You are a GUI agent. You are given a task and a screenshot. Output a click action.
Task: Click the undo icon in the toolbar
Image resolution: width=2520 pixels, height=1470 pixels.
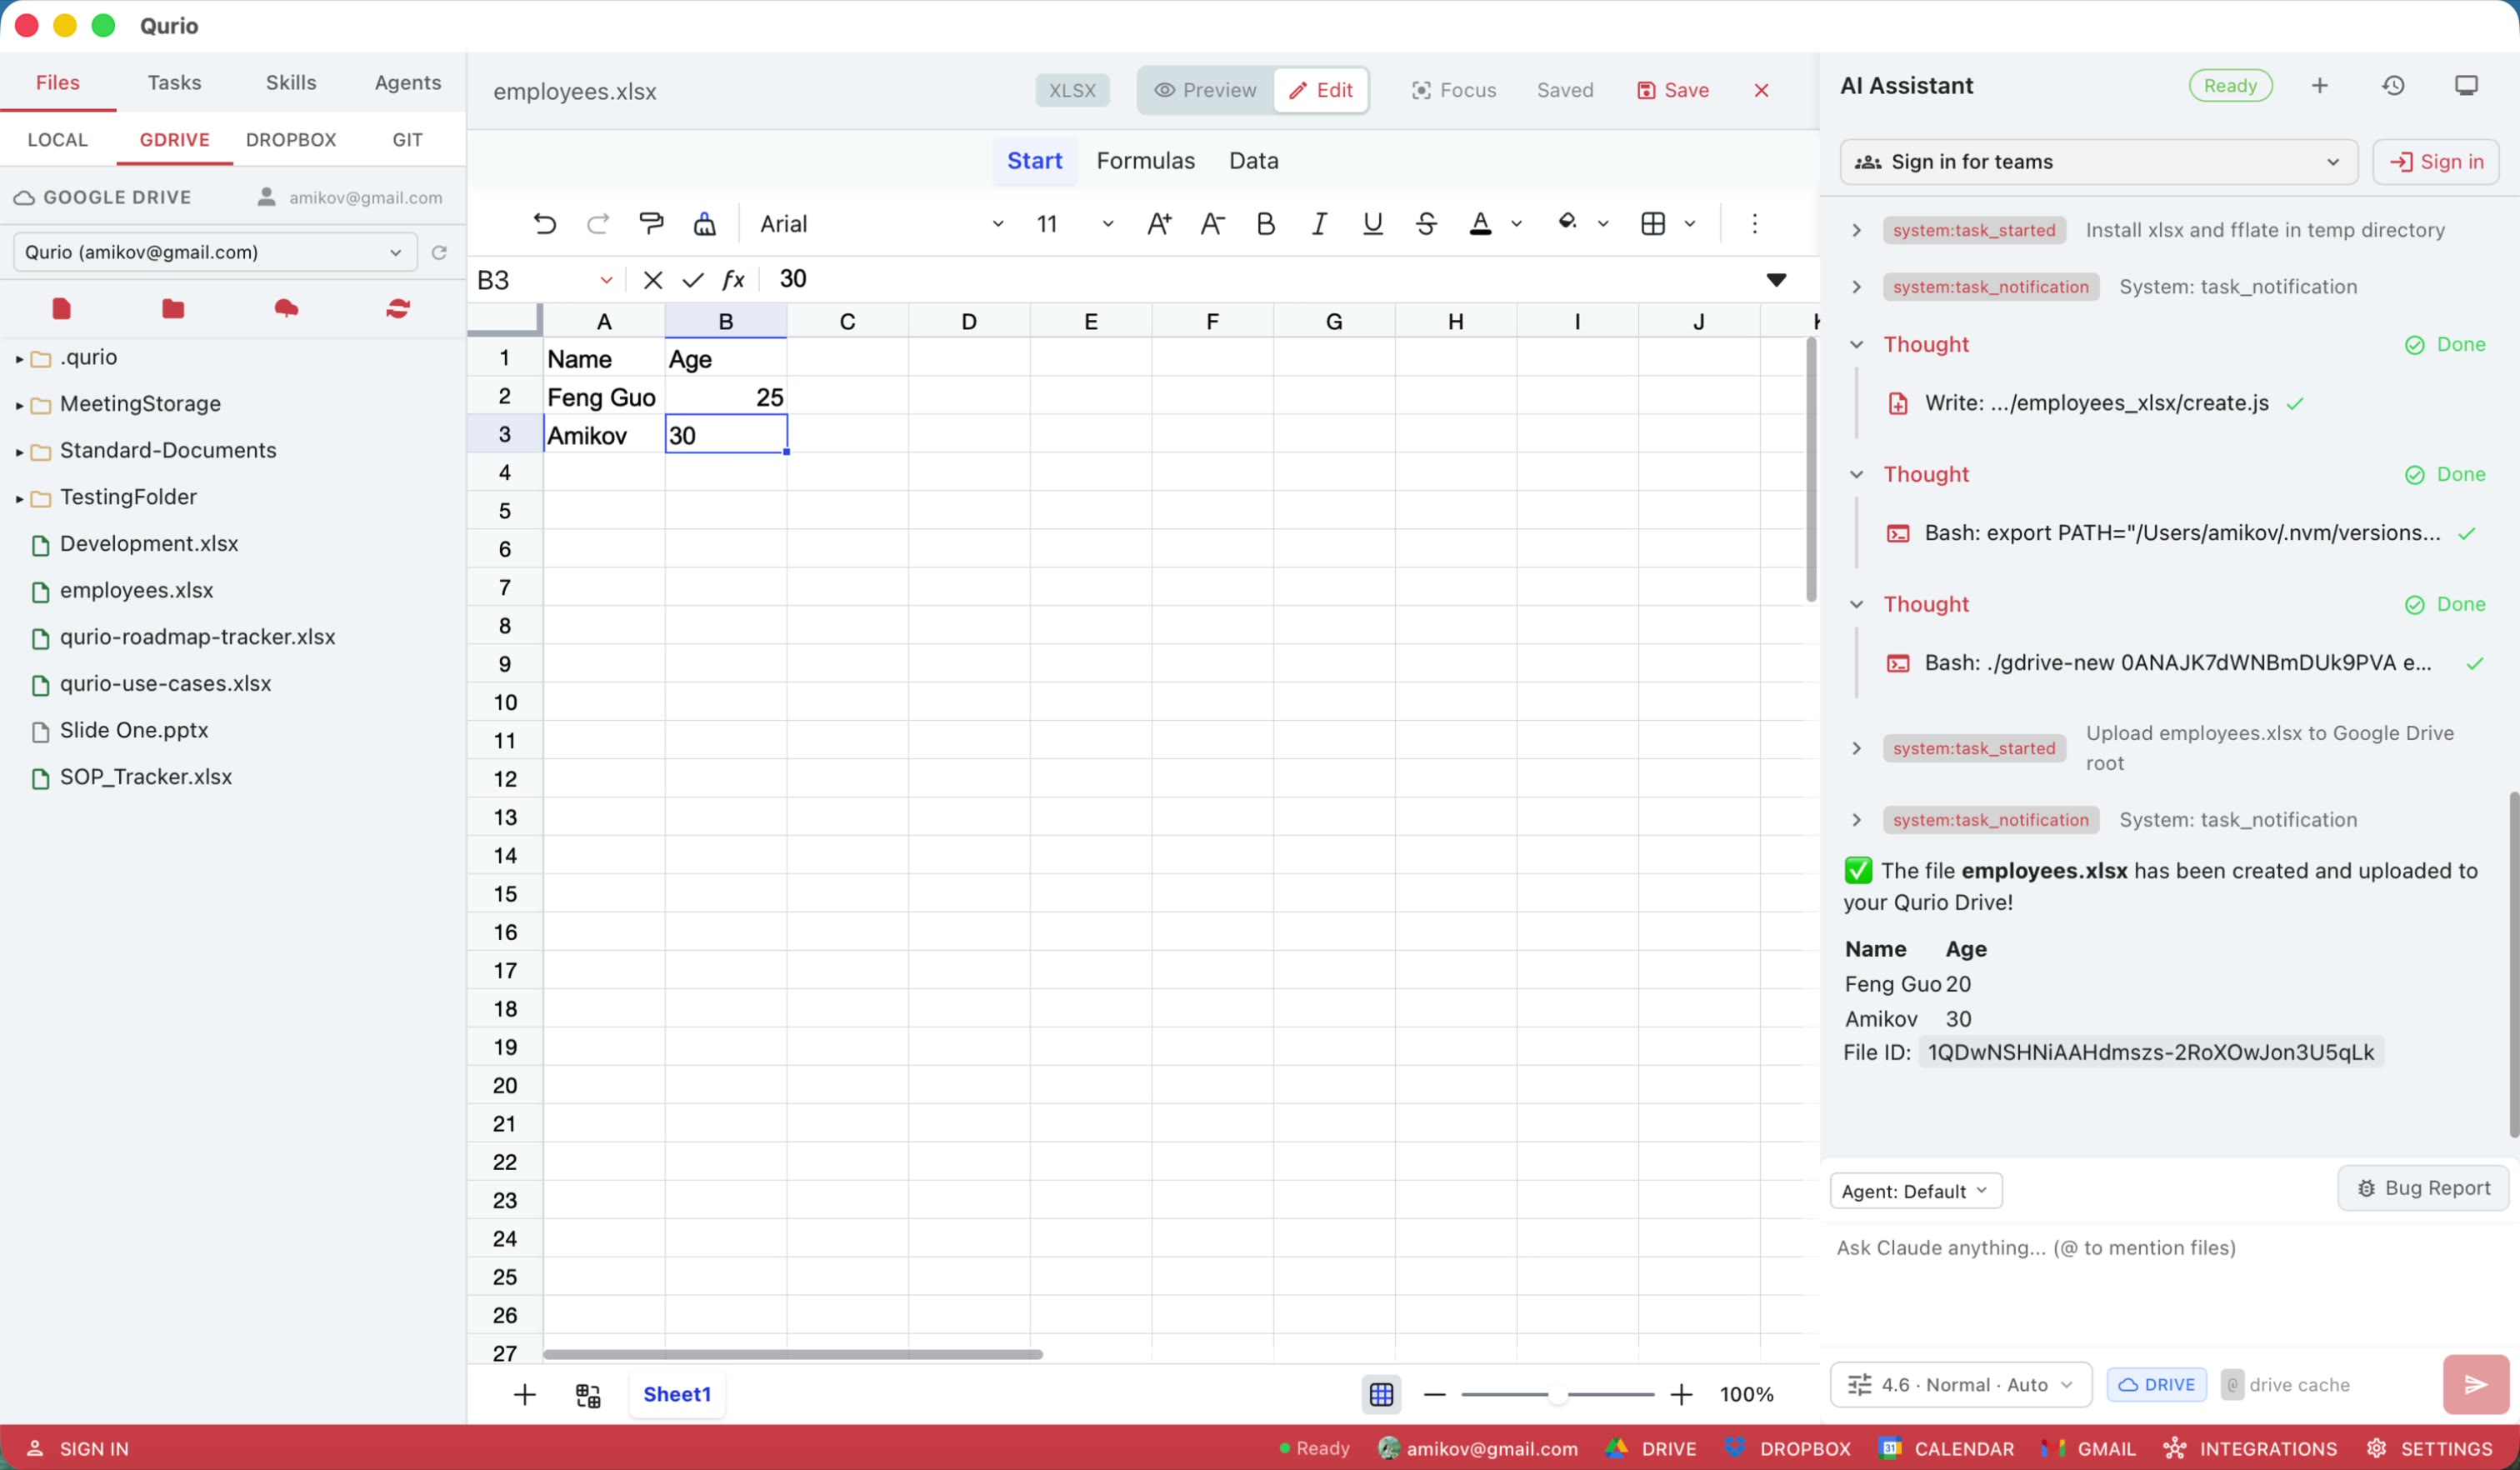pos(544,223)
